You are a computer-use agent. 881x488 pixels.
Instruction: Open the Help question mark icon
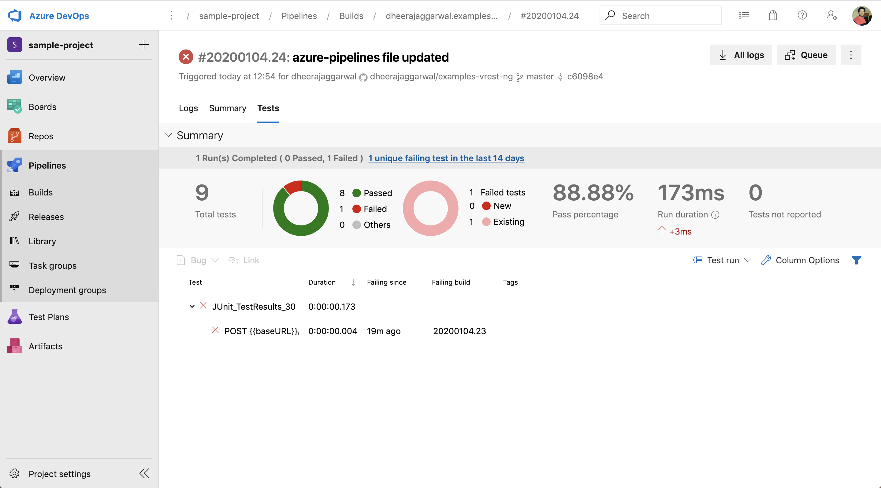click(x=802, y=15)
